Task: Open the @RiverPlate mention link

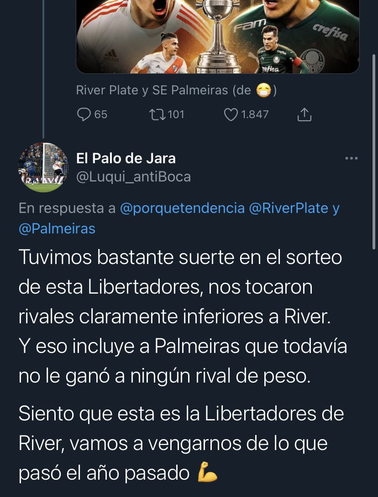Action: click(289, 208)
